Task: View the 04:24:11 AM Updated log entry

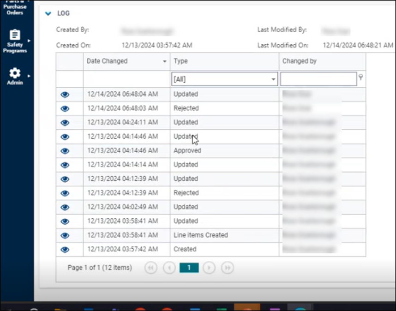Action: click(x=65, y=123)
